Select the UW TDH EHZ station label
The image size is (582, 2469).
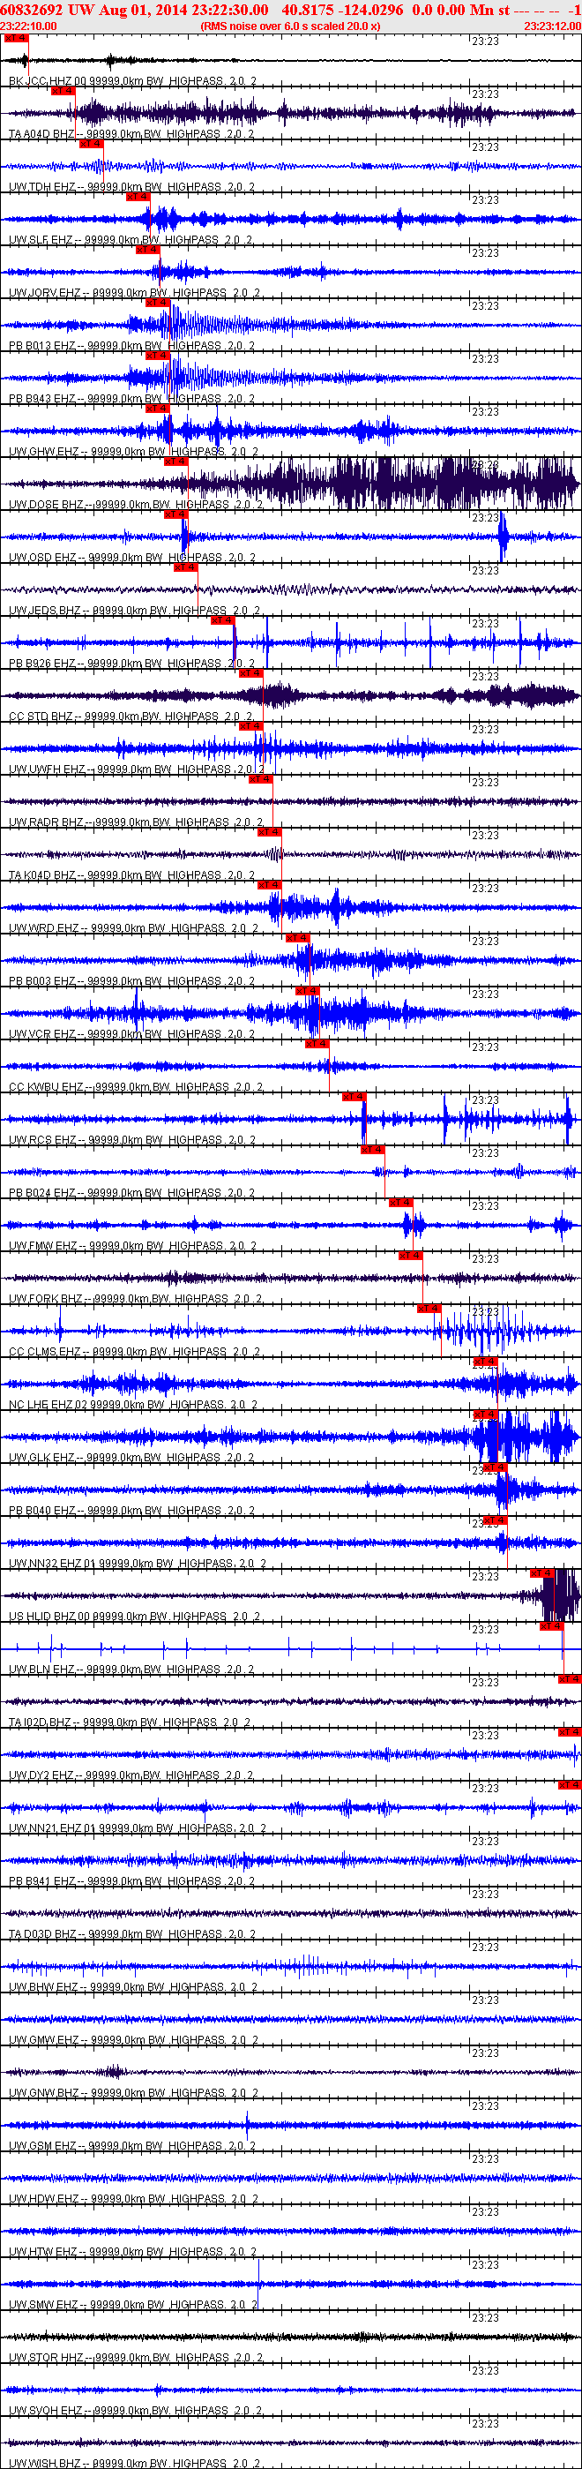pyautogui.click(x=132, y=187)
